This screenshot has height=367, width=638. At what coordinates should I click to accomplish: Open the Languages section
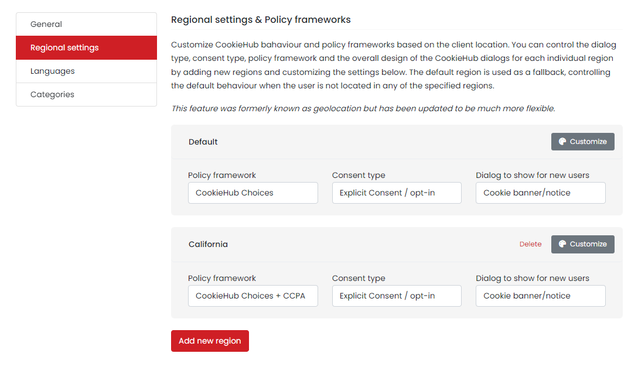coord(86,71)
